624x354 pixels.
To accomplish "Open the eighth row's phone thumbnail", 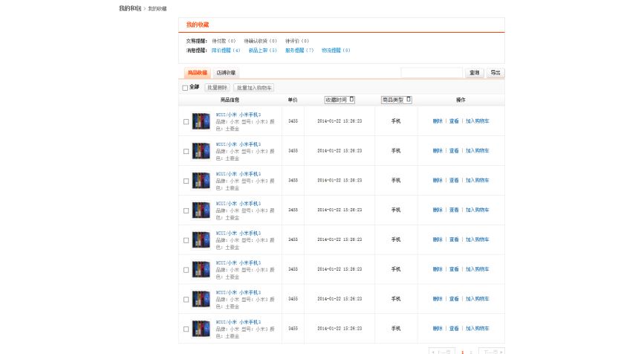I will pyautogui.click(x=201, y=329).
